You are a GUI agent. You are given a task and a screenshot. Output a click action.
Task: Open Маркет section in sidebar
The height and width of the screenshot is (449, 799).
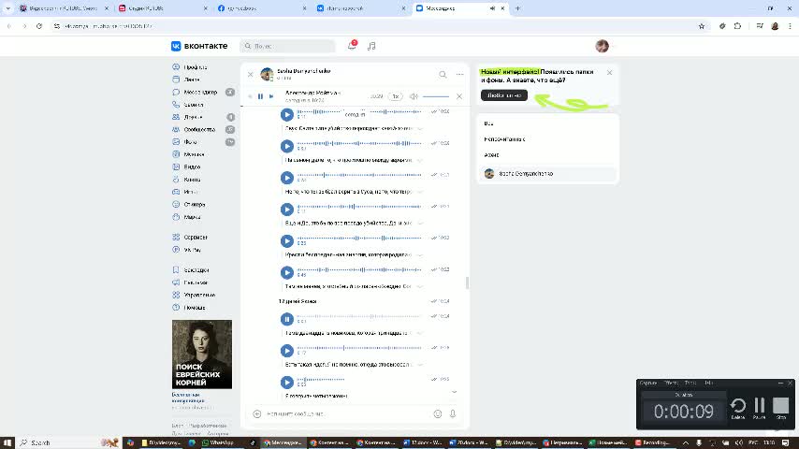192,217
